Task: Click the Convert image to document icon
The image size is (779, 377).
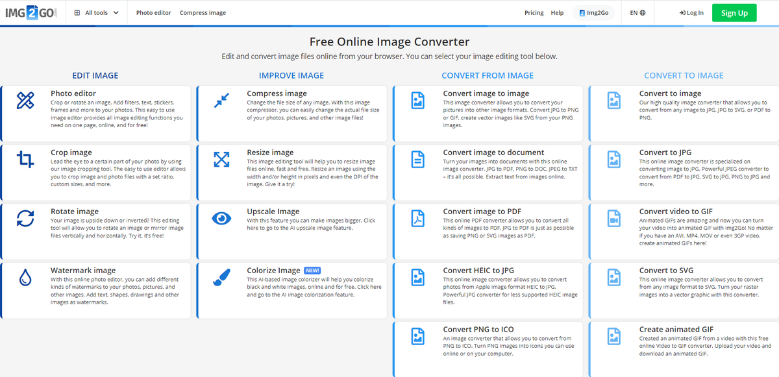Action: pyautogui.click(x=417, y=160)
